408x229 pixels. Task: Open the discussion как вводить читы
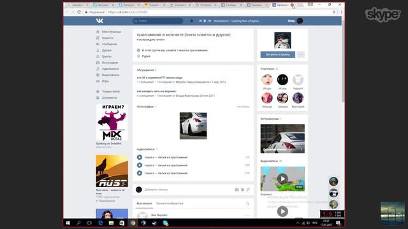click(x=156, y=92)
